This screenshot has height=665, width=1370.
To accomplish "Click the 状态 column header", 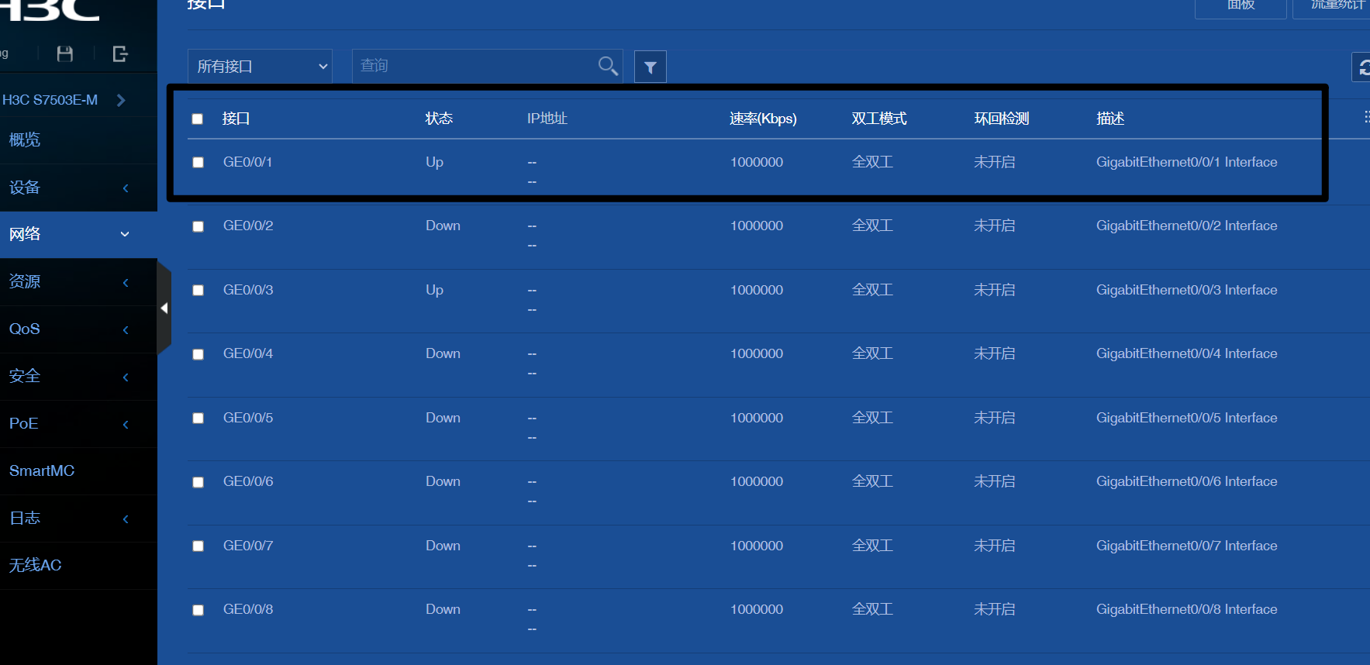I will point(439,119).
